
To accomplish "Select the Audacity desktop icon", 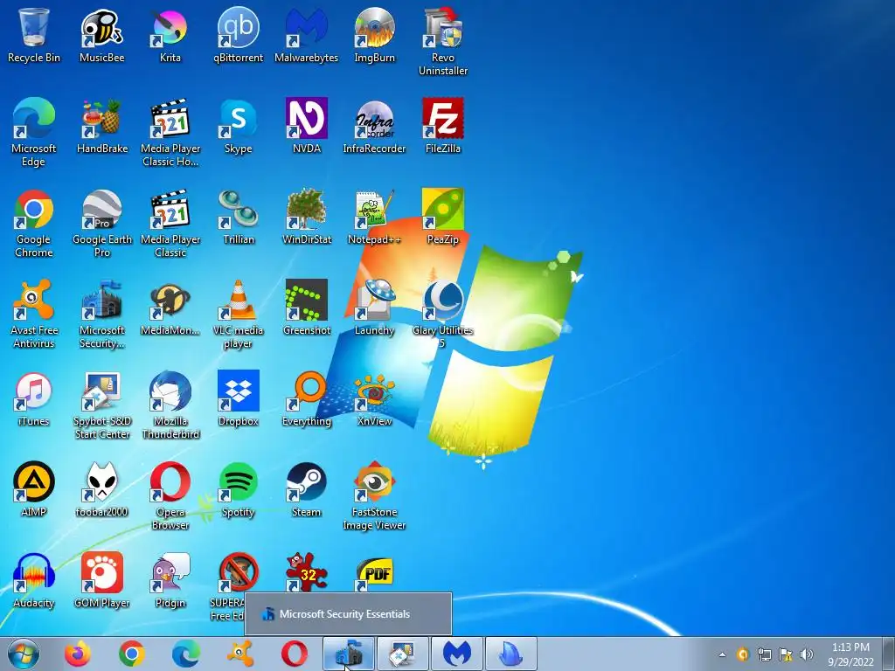I will point(34,580).
